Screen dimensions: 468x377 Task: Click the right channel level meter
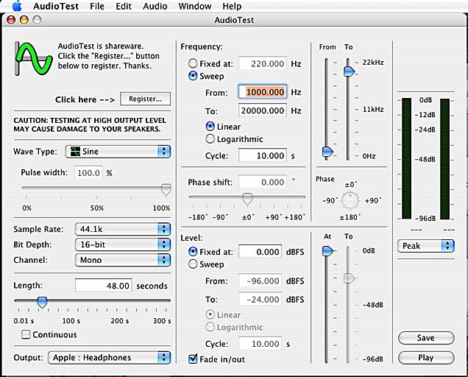point(444,158)
